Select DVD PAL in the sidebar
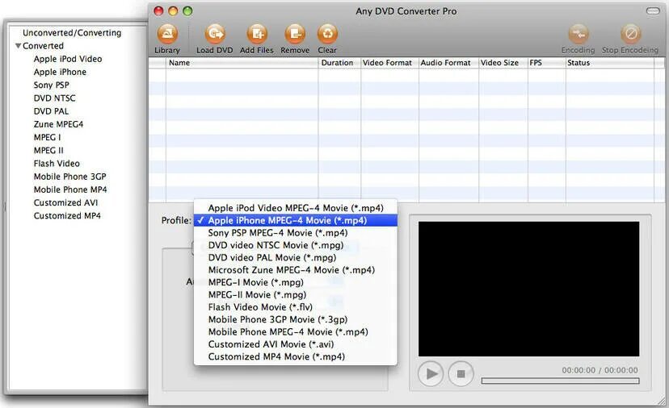Screen dimensions: 669x408 (51, 111)
